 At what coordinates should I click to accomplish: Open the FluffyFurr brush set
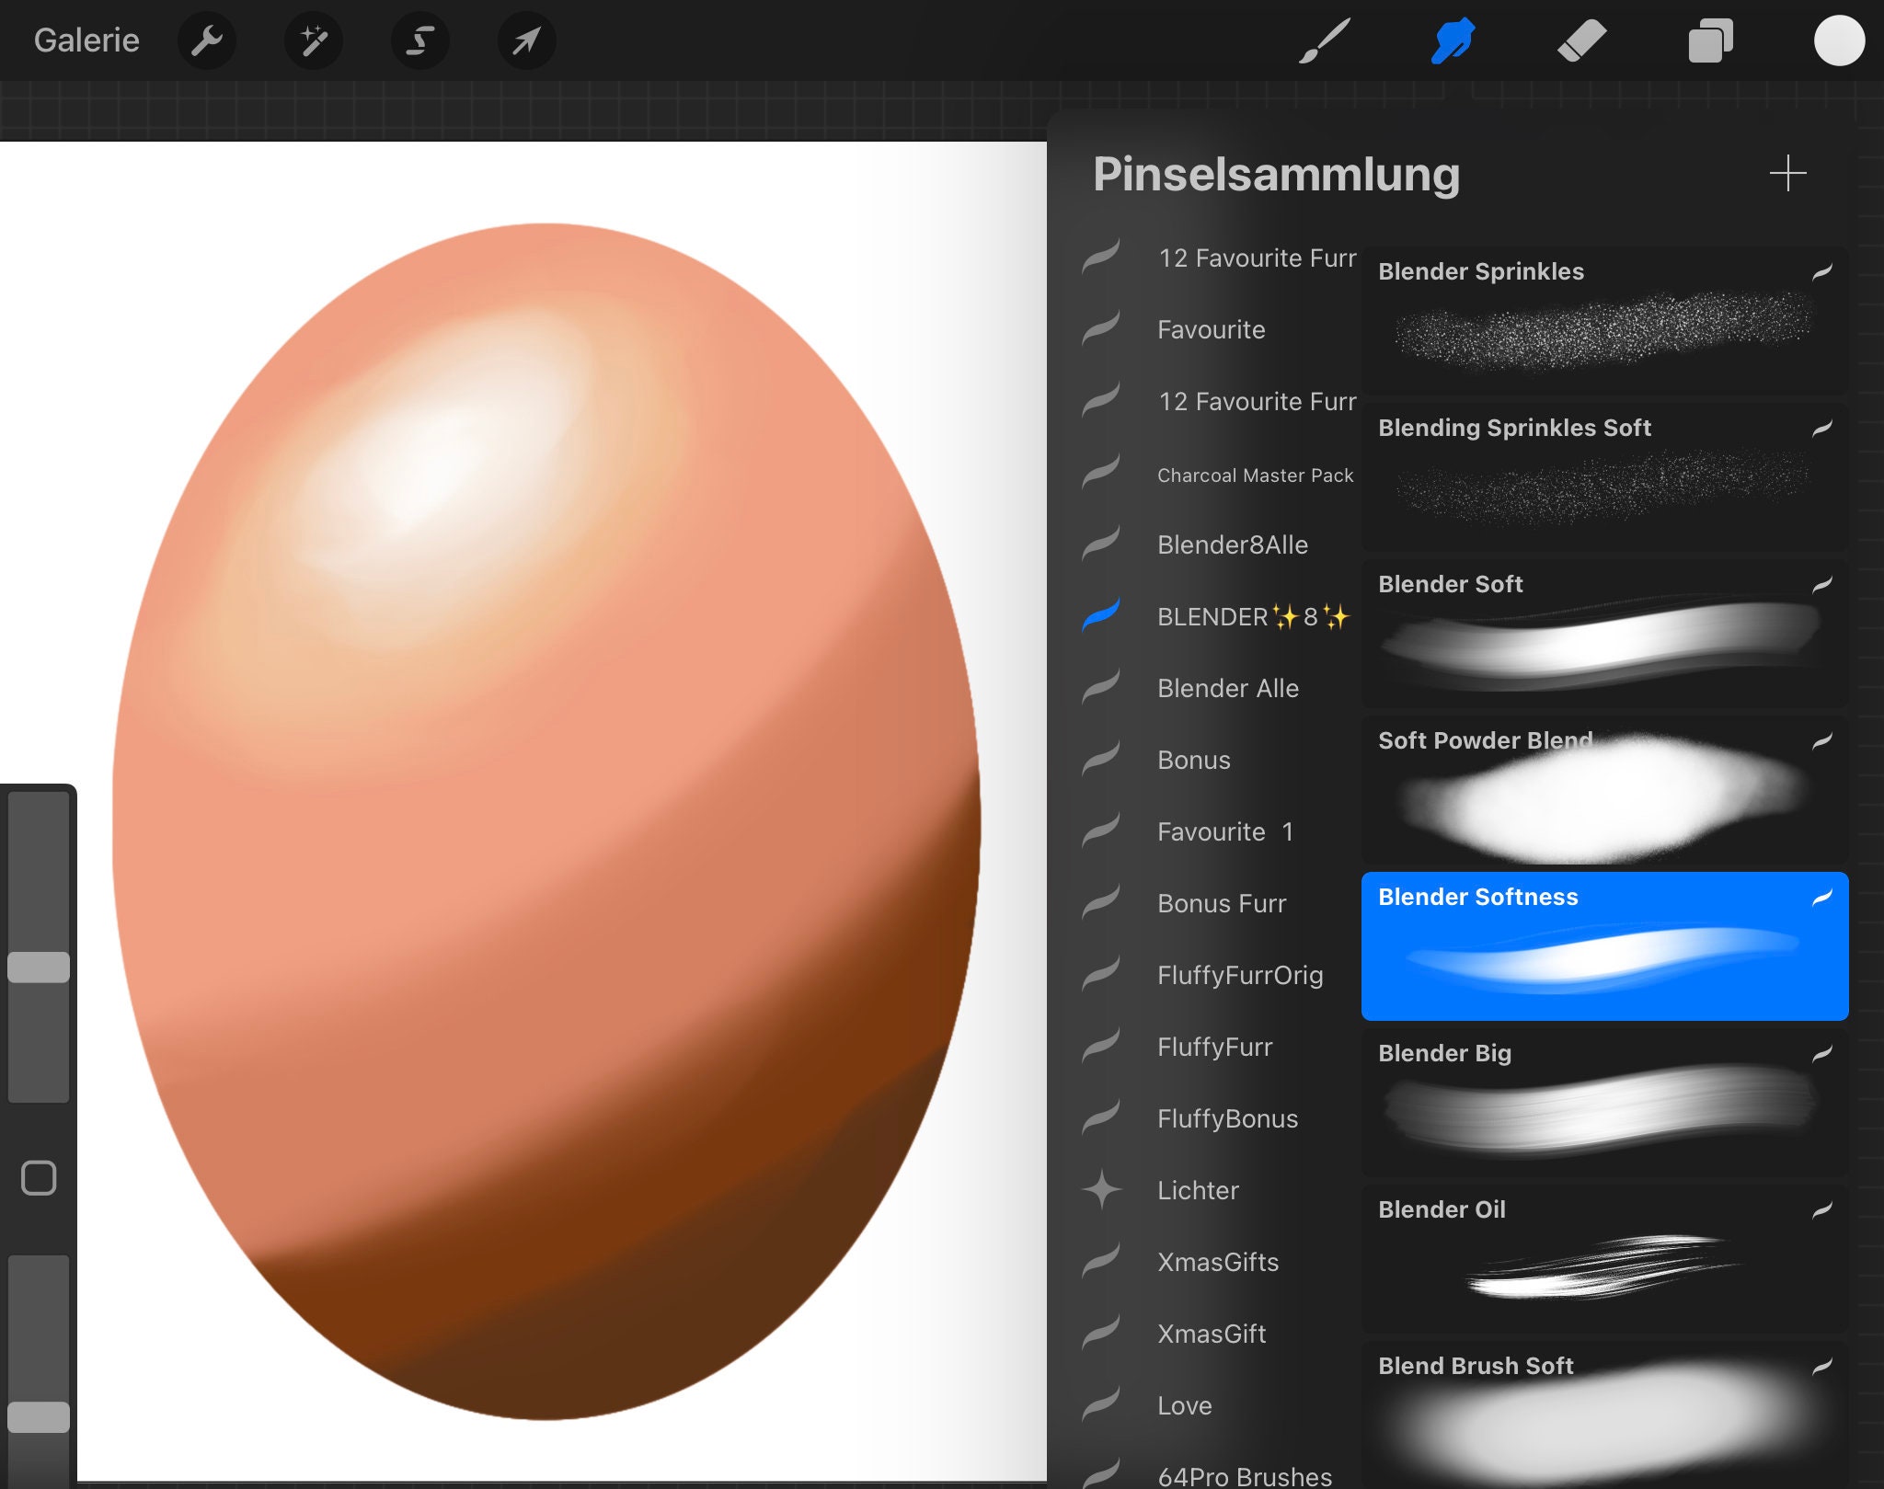1214,1047
